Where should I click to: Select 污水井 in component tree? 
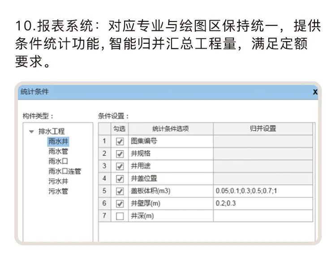58,181
